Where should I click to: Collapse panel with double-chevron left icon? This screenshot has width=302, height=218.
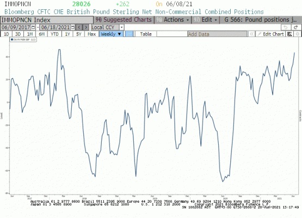point(251,34)
